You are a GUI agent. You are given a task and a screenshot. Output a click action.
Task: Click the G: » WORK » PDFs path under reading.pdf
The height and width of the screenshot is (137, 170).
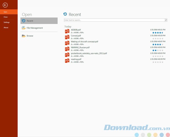click(77, 62)
